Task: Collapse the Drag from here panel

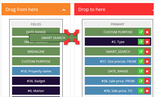Action: point(64,10)
